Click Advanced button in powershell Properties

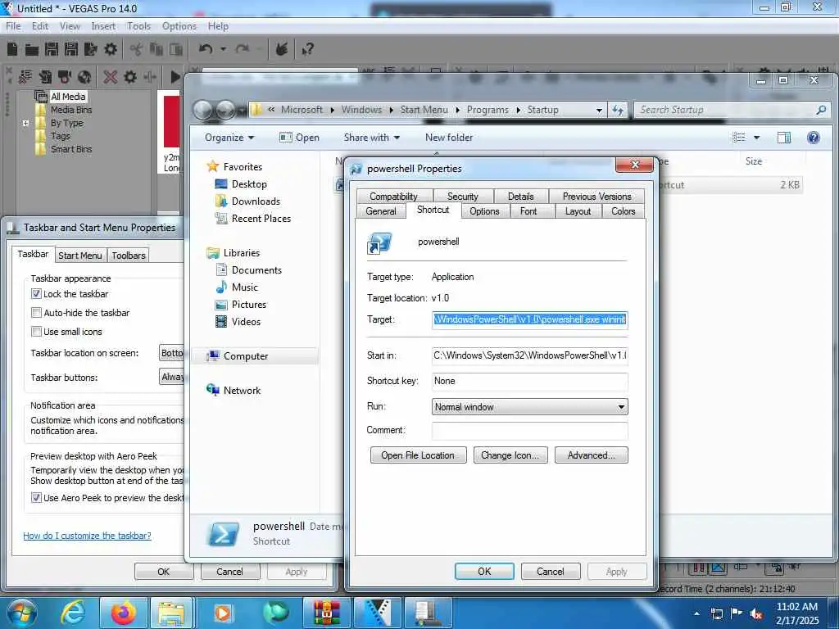tap(592, 455)
